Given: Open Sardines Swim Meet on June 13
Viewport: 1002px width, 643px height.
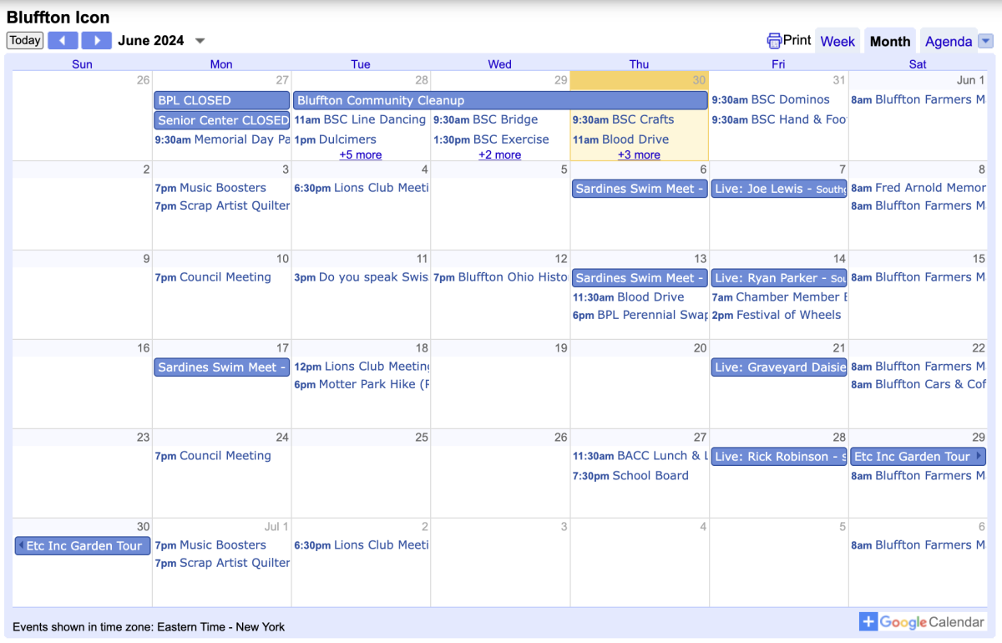Looking at the screenshot, I should [x=640, y=278].
